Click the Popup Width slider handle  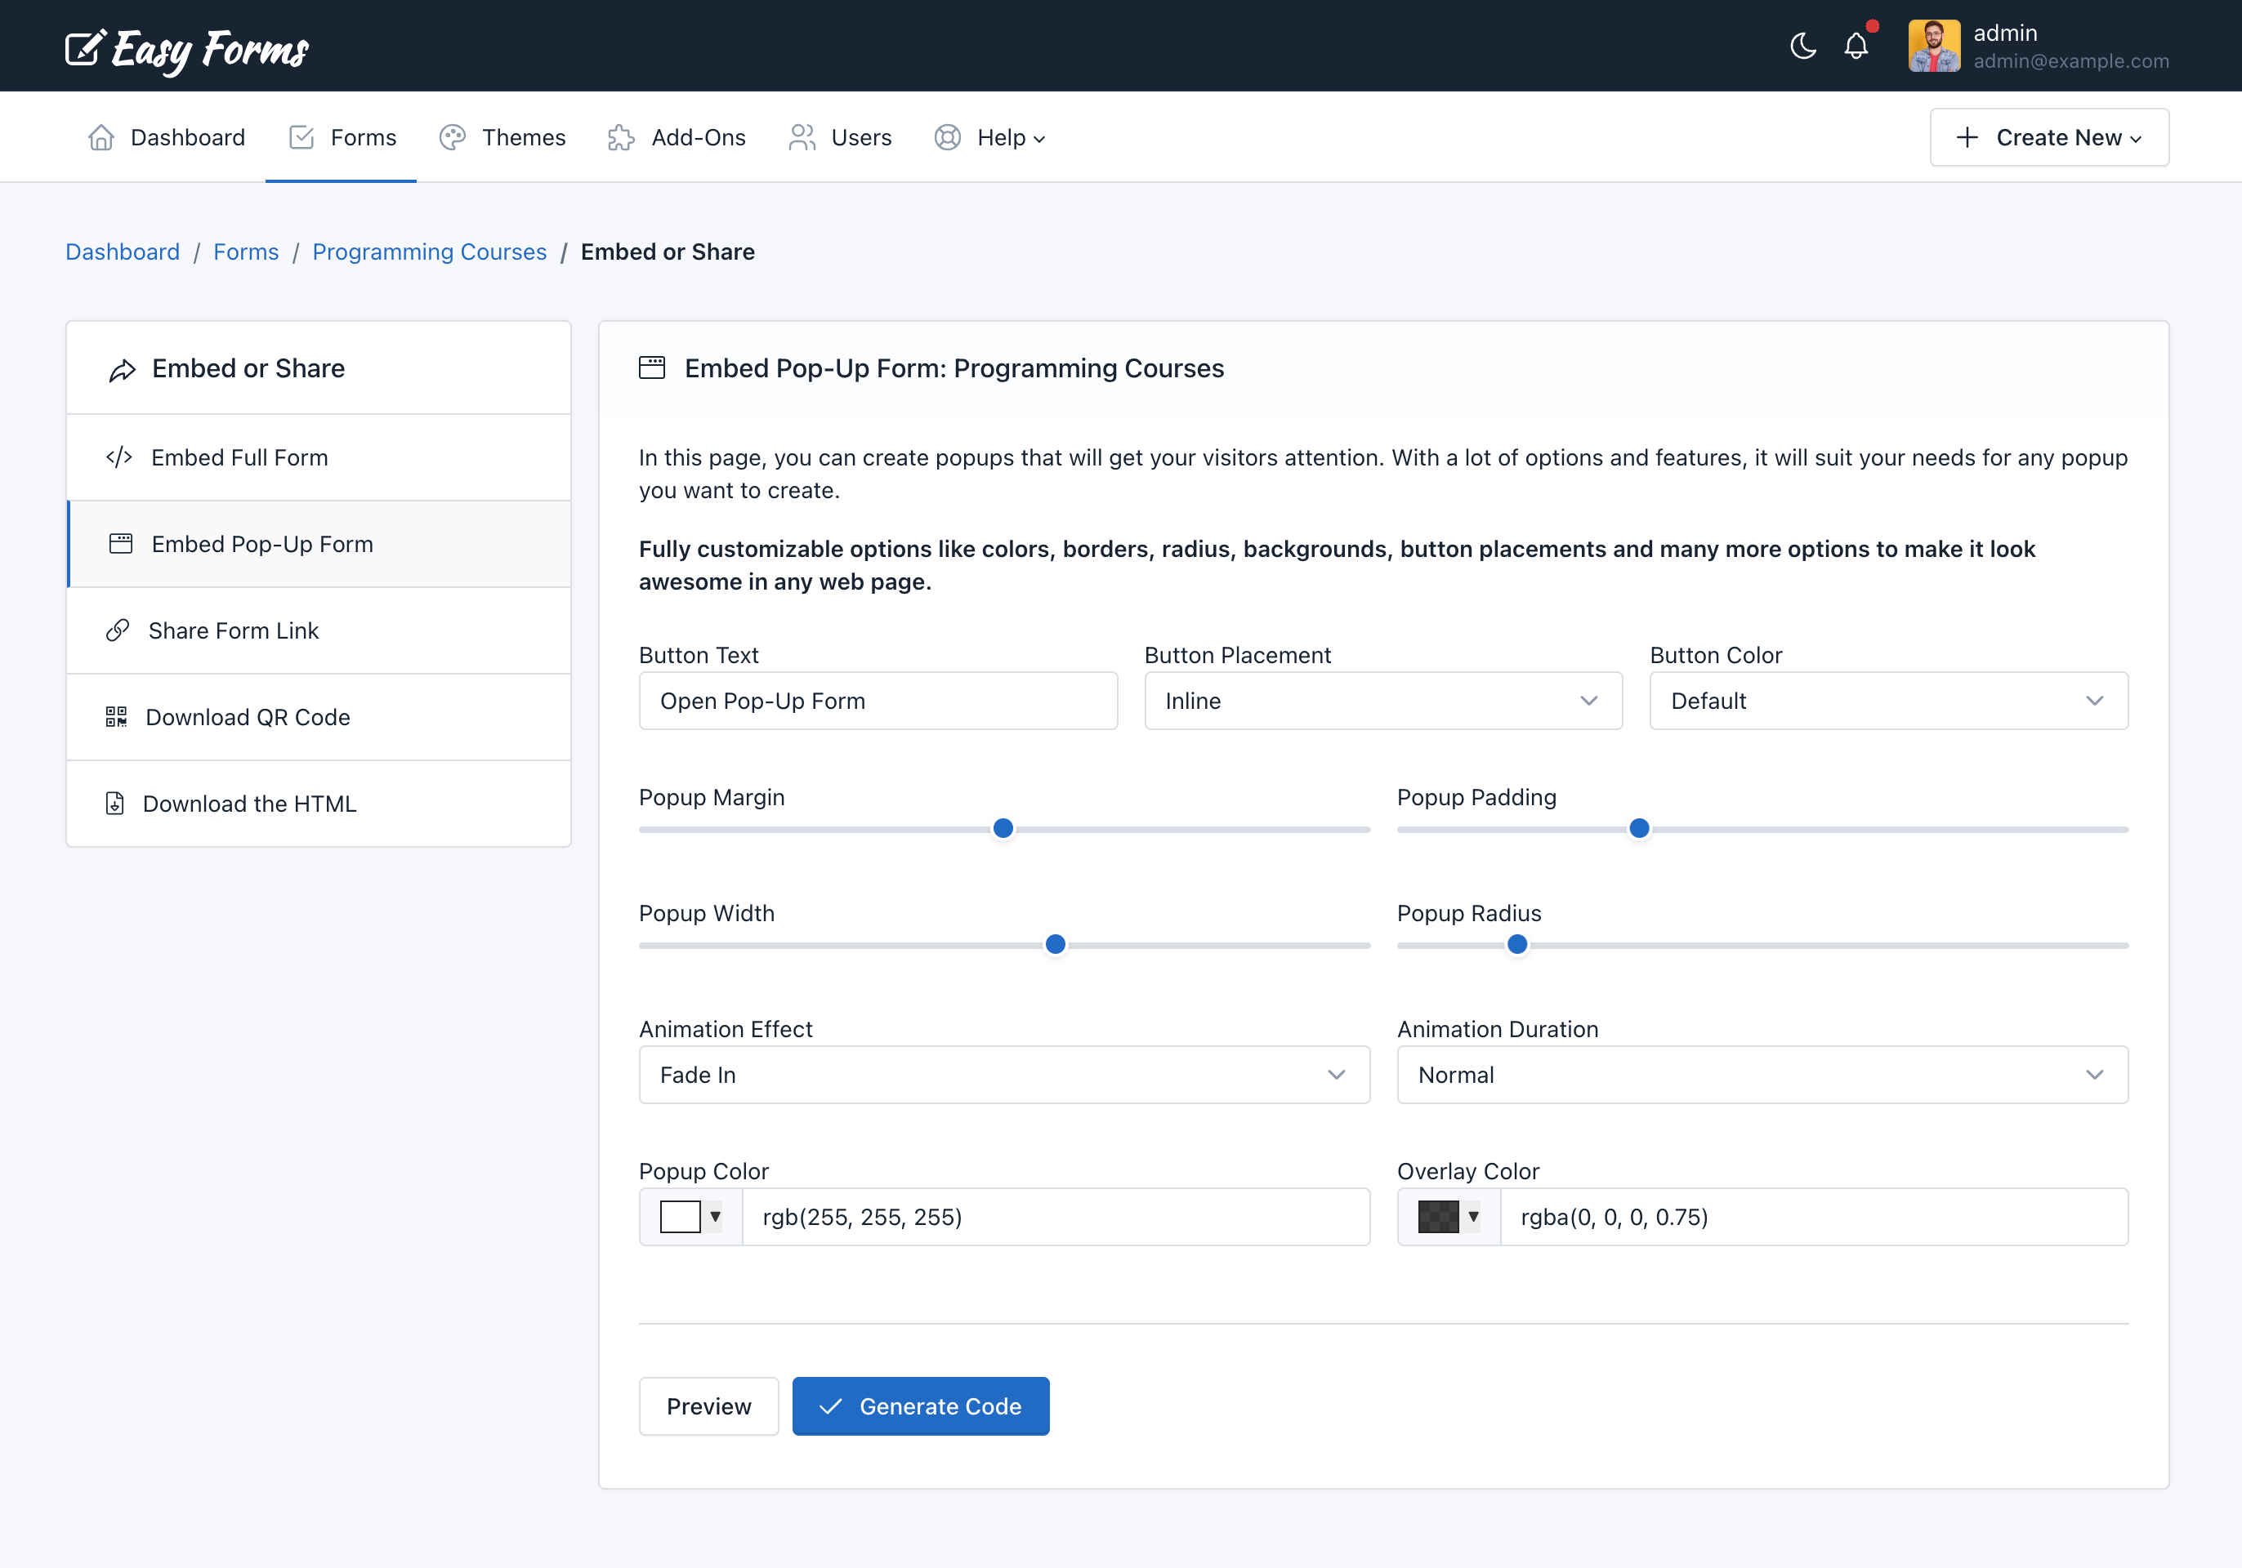pyautogui.click(x=1056, y=945)
